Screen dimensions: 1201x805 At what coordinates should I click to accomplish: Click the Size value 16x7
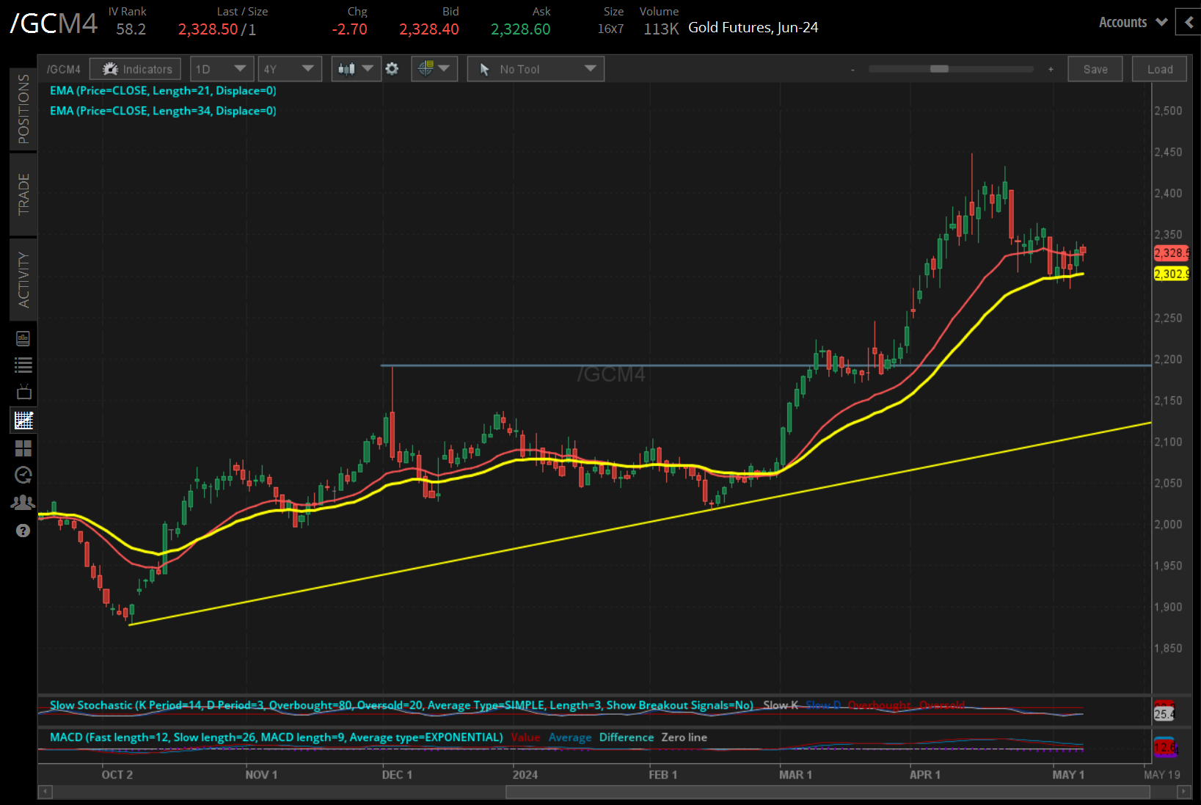[x=610, y=29]
